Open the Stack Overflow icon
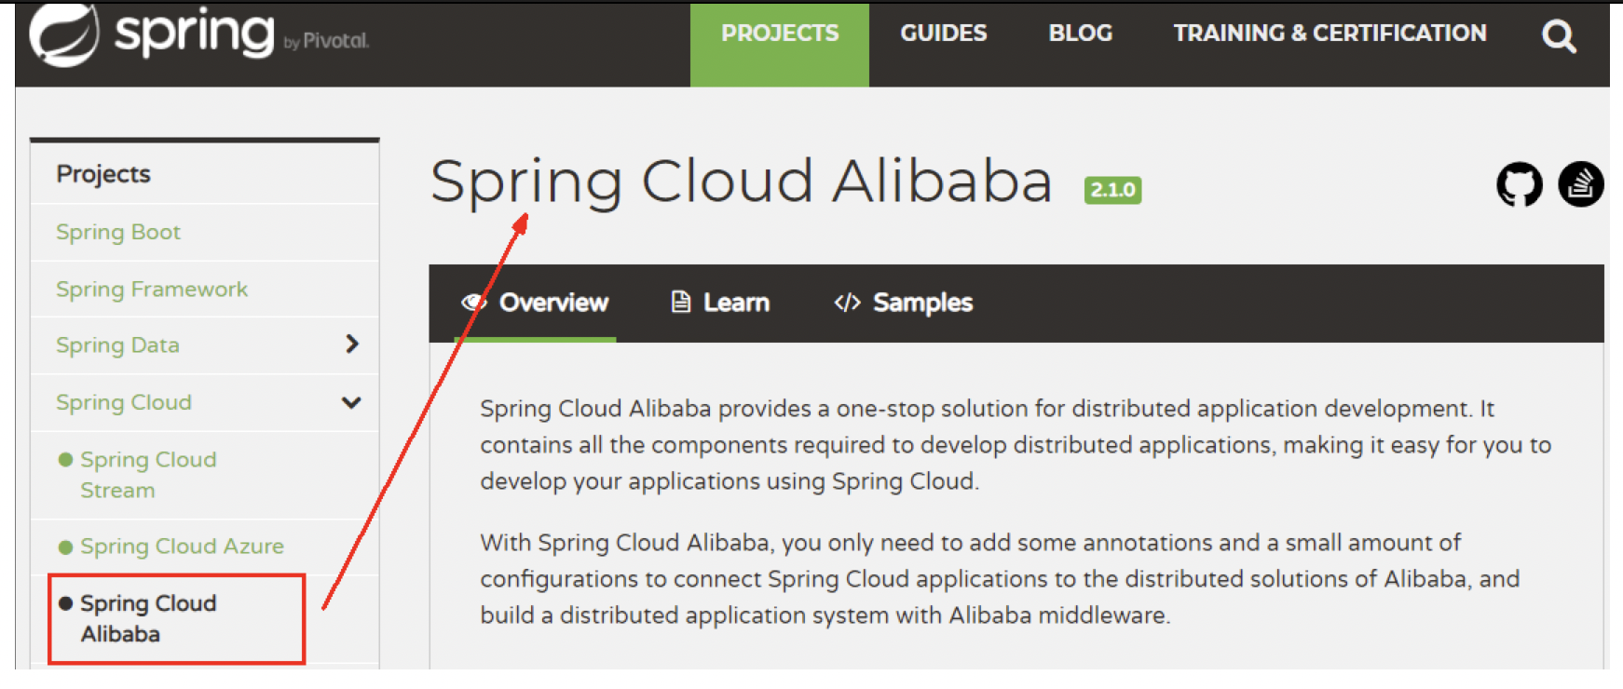The image size is (1623, 689). [1580, 184]
